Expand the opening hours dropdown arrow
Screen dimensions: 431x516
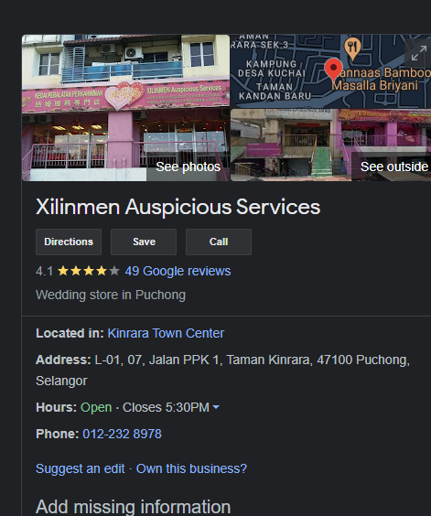[216, 407]
